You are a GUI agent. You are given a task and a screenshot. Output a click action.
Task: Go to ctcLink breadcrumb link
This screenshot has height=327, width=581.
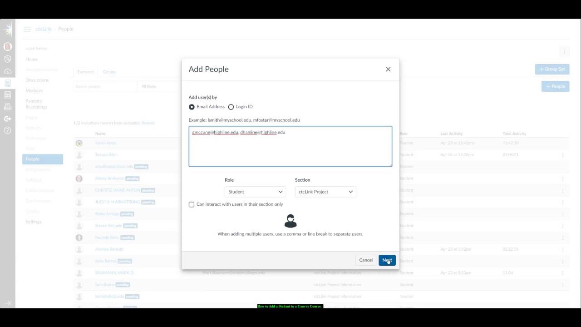44,29
